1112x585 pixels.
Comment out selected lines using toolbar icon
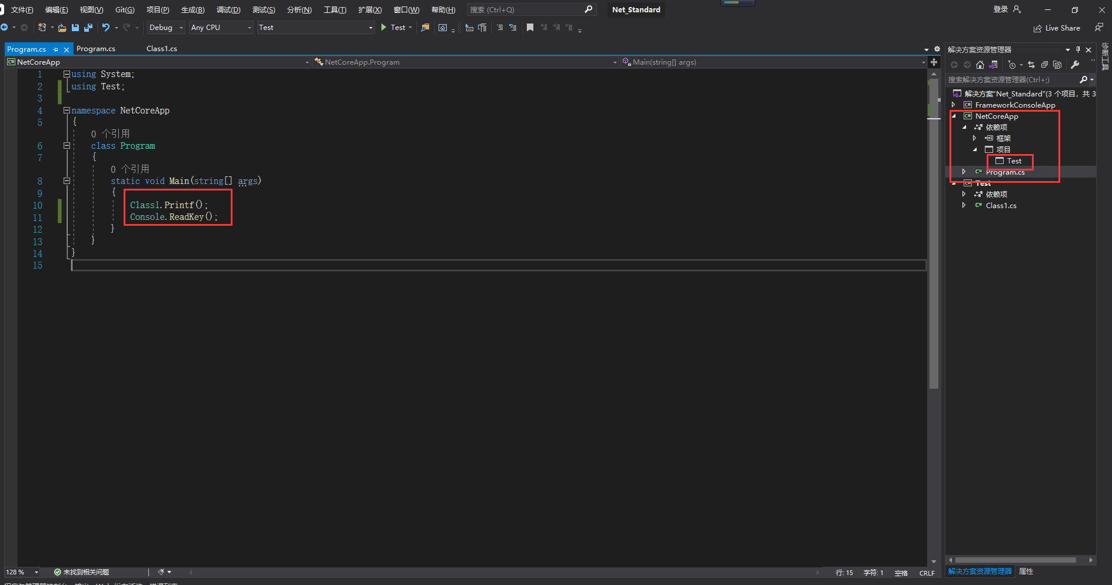[x=500, y=27]
